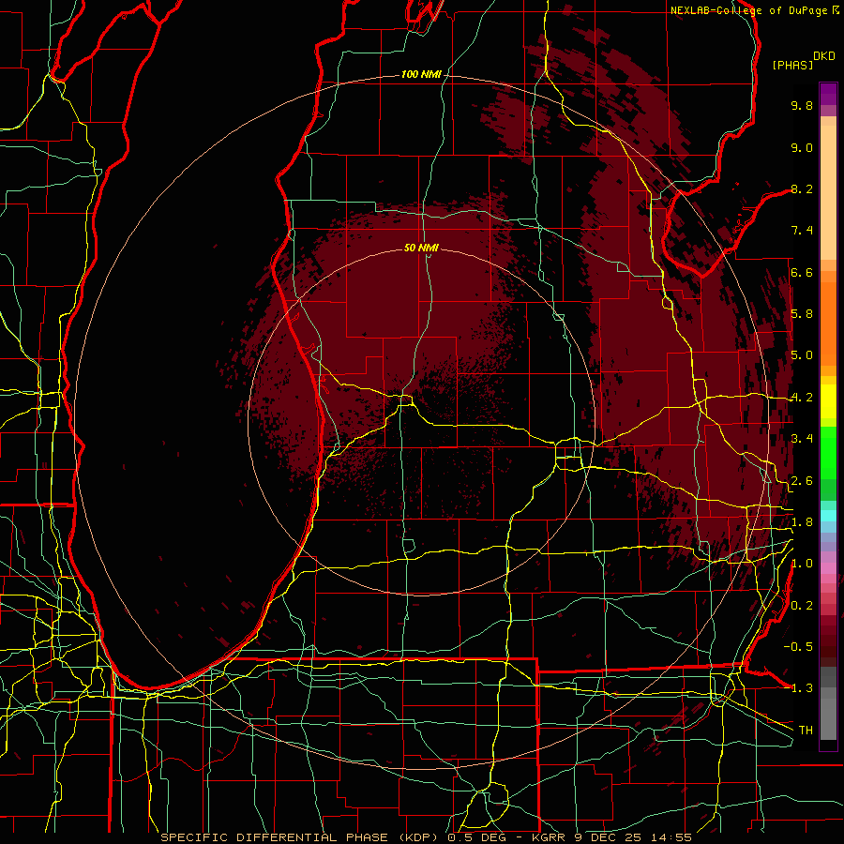Click the 5.8 scale value
This screenshot has height=844, width=844.
pos(802,314)
